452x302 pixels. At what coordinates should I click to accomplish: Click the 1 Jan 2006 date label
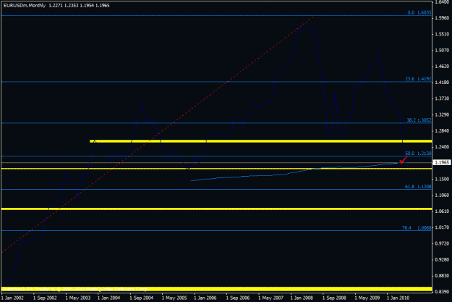coord(205,298)
